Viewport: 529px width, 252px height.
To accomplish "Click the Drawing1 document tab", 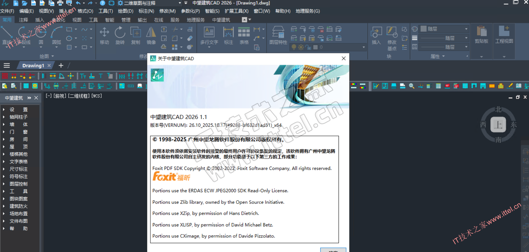I will [33, 65].
